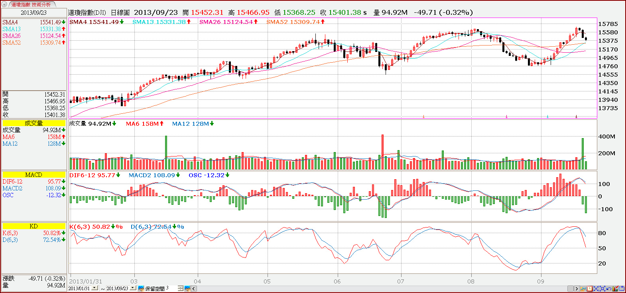Click the yellow KD panel header
626x293 pixels.
coord(33,226)
